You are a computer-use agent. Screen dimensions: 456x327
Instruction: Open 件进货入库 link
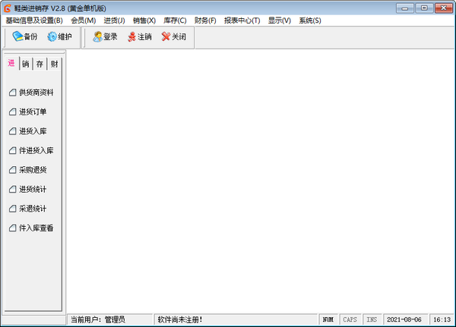coord(36,151)
